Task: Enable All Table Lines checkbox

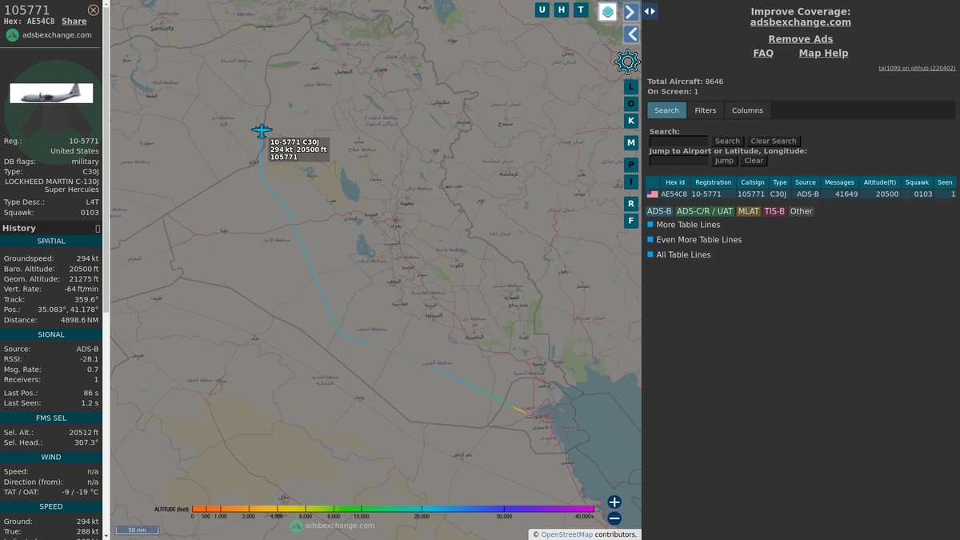Action: [650, 255]
